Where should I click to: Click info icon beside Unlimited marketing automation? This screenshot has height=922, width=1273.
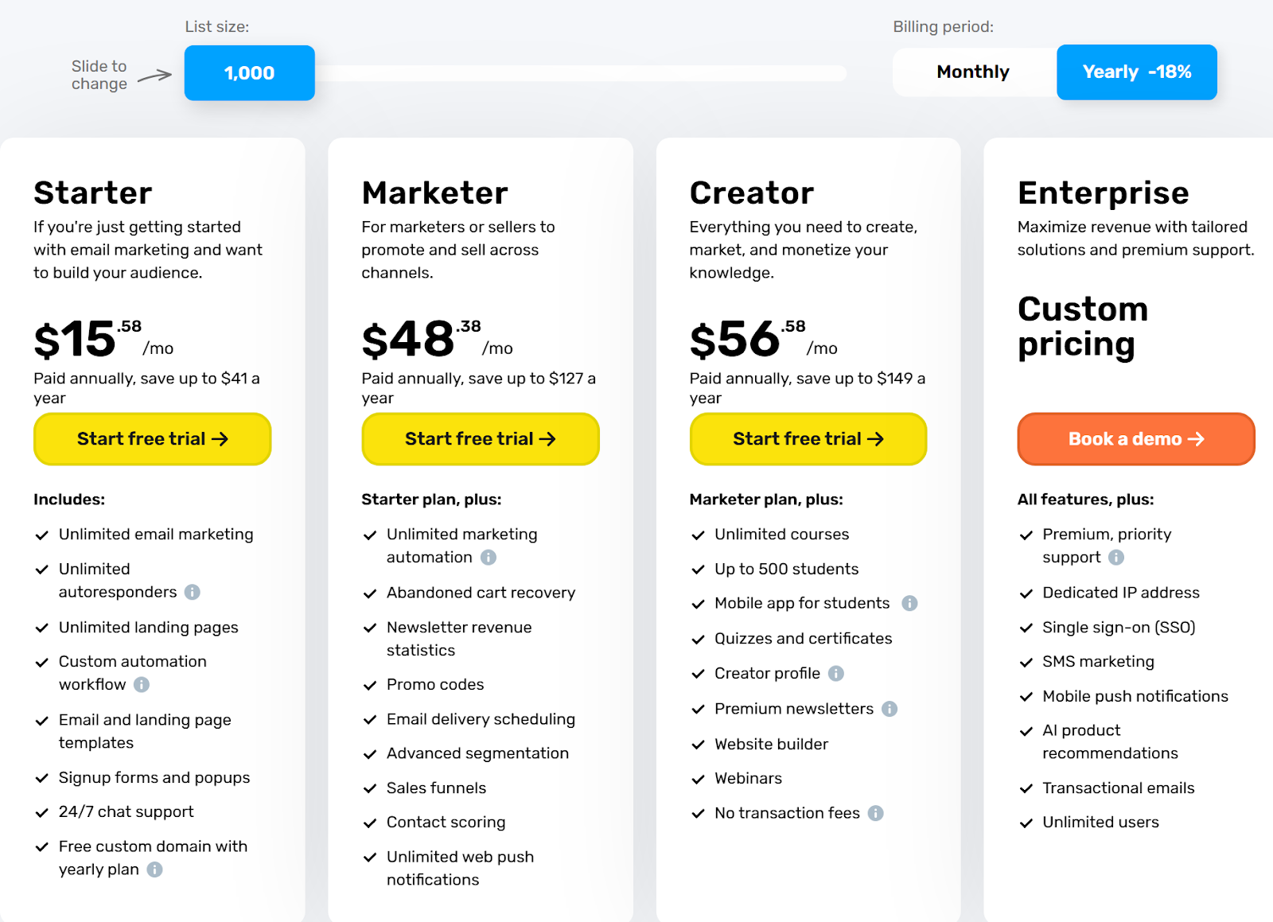point(489,558)
